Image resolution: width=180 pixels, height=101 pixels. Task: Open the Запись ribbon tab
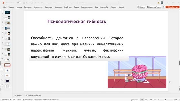click(x=76, y=7)
